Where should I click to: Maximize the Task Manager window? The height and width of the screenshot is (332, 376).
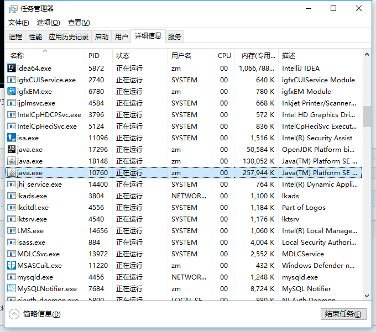pos(333,9)
